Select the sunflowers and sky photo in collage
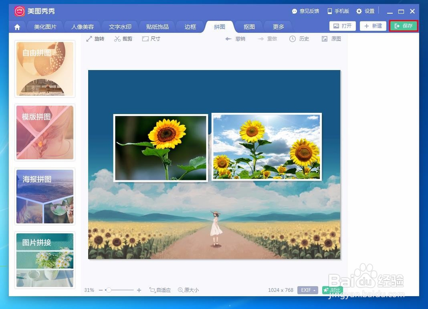Image resolution: width=428 pixels, height=309 pixels. click(x=266, y=147)
